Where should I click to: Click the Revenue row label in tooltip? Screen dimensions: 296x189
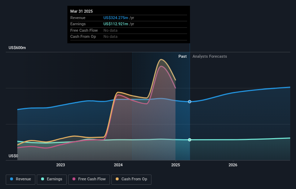pos(78,18)
